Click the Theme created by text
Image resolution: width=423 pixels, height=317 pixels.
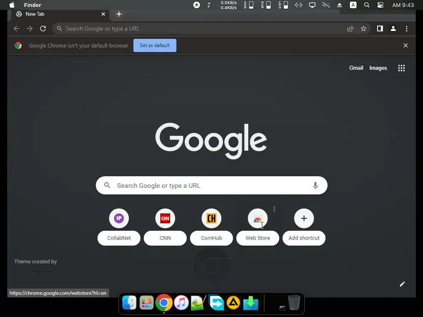point(36,261)
